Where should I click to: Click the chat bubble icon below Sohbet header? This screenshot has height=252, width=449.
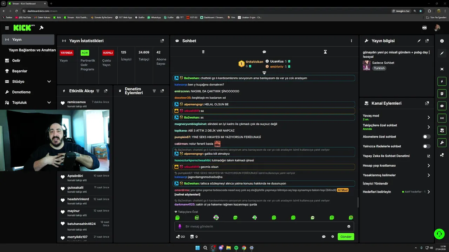tap(264, 52)
